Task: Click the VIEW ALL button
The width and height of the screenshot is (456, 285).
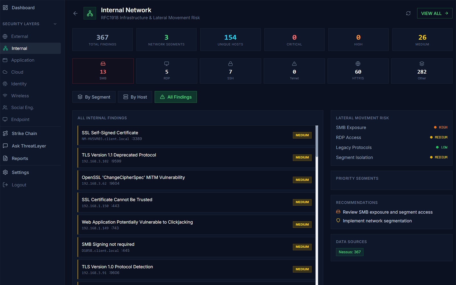Action: pyautogui.click(x=434, y=13)
